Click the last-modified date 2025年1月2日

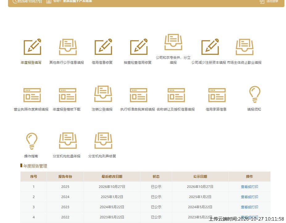(x=112, y=197)
